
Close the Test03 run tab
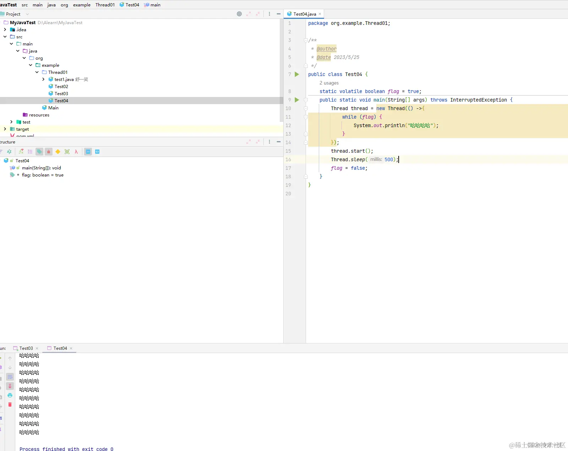tap(37, 348)
